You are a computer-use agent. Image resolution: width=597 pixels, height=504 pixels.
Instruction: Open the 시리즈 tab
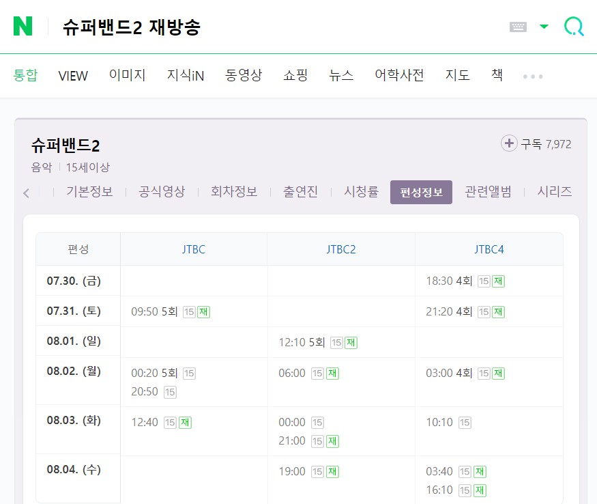coord(554,191)
